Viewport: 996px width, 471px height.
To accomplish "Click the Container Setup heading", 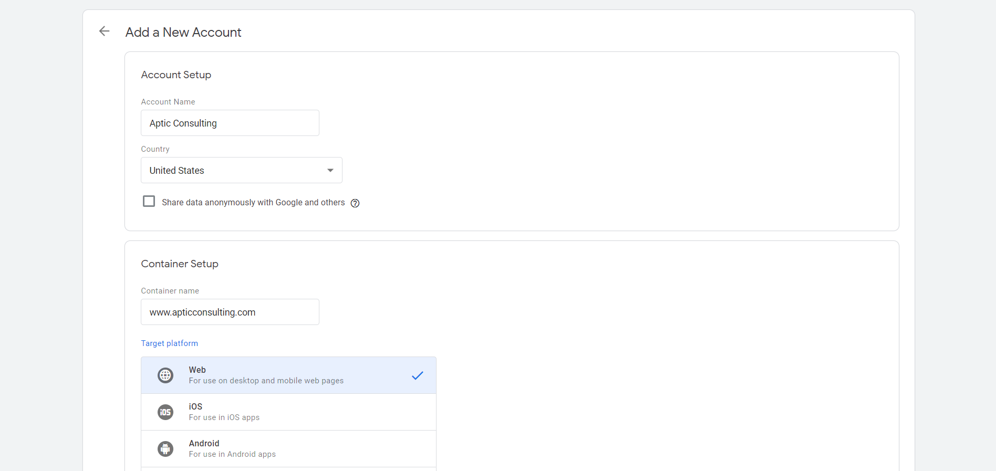I will coord(180,264).
